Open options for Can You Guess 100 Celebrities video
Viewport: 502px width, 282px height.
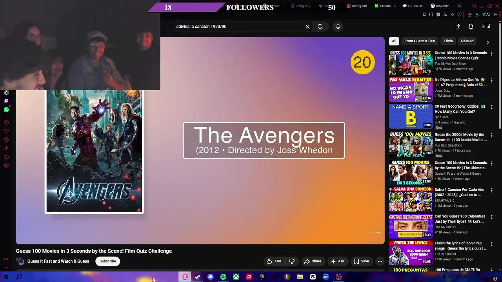(492, 217)
